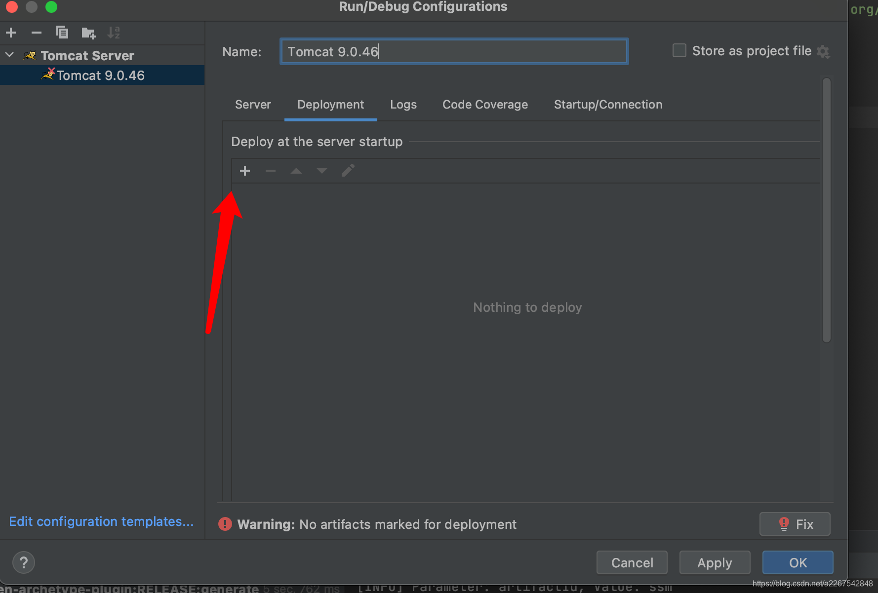The height and width of the screenshot is (593, 878).
Task: Click the Apply button
Action: [715, 562]
